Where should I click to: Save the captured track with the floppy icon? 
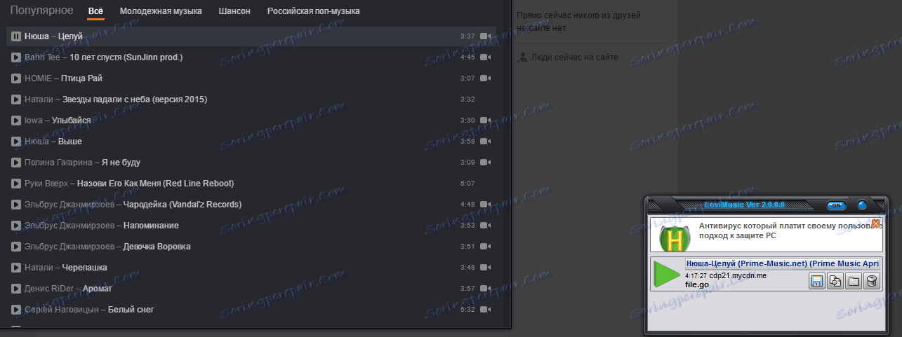[x=817, y=281]
